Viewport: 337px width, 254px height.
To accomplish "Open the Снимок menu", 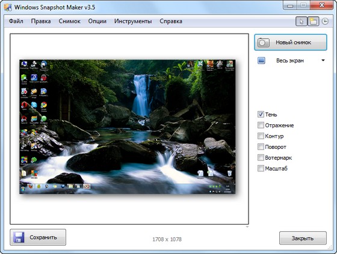I will pos(69,21).
